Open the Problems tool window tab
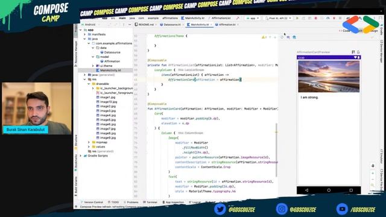 pyautogui.click(x=131, y=202)
